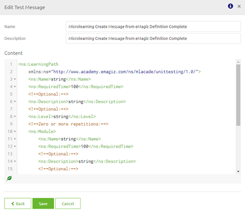
Task: Collapse the fold arrow on line 12
Action: point(15,147)
